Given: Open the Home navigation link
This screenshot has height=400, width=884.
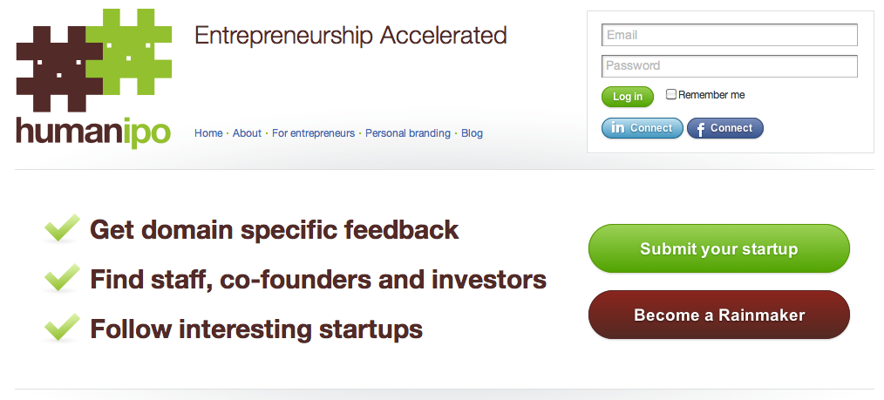Looking at the screenshot, I should [208, 133].
